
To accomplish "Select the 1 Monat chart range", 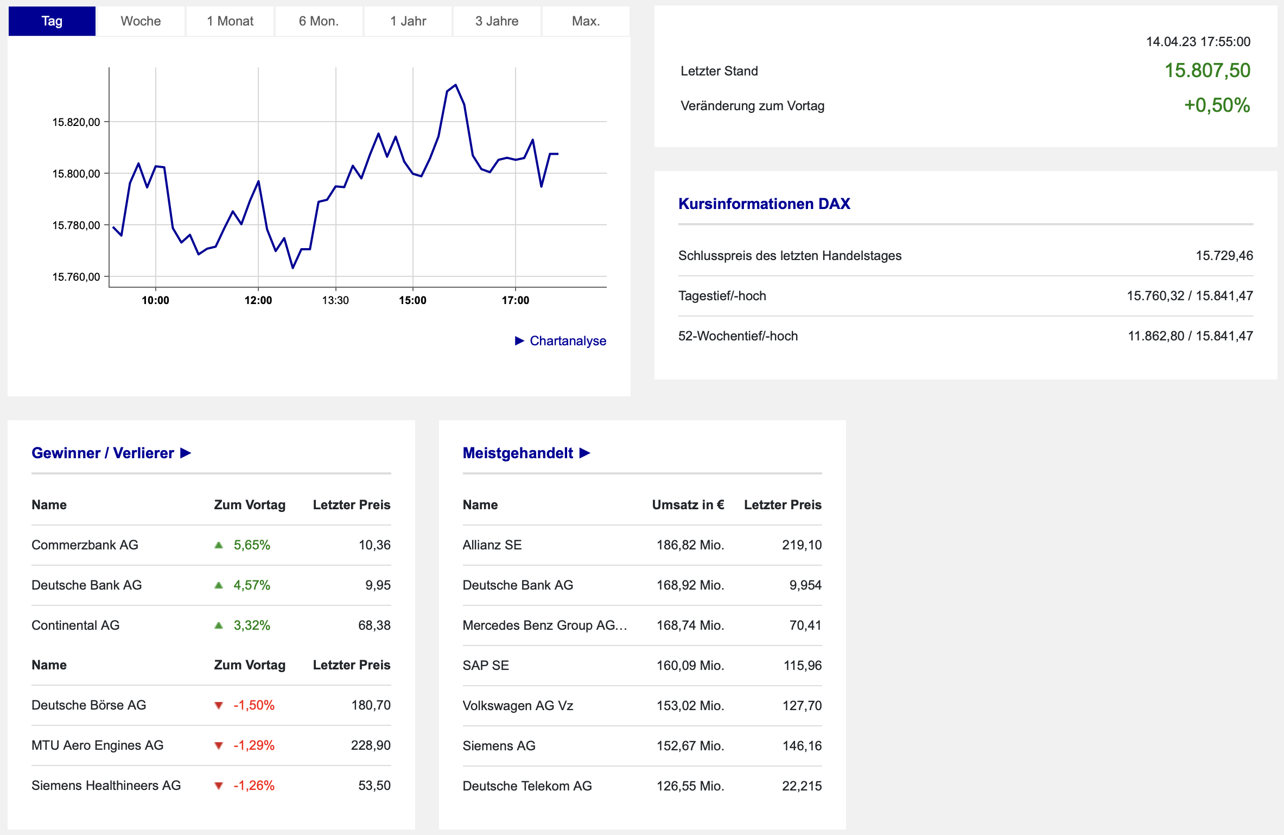I will tap(230, 21).
